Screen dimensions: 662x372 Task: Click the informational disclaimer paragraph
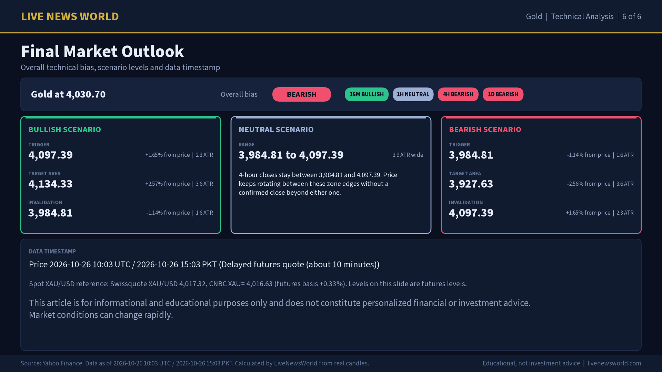pos(280,309)
